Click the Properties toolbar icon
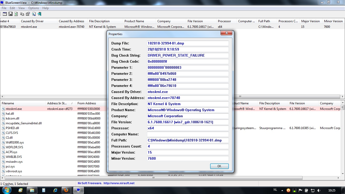 click(28, 14)
